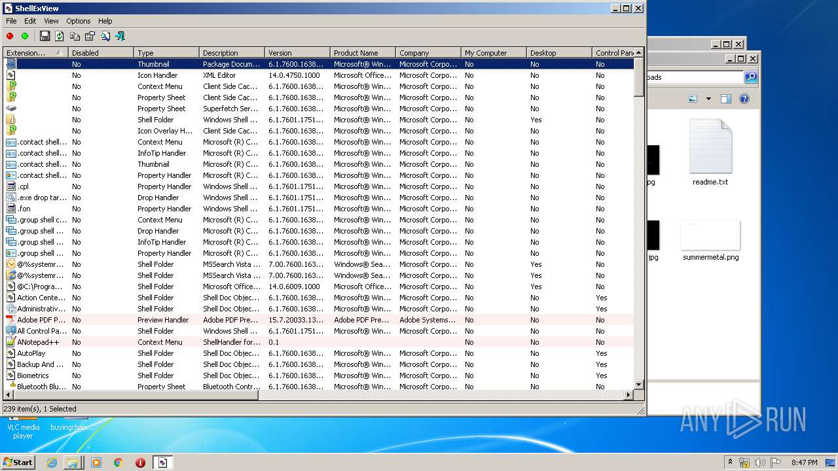Click the Superfetch Service description cell
The height and width of the screenshot is (471, 838).
pos(230,109)
